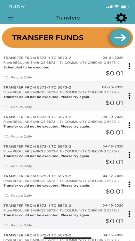Tap the status bar clock 9:10
This screenshot has height=241, width=135.
[14, 7]
